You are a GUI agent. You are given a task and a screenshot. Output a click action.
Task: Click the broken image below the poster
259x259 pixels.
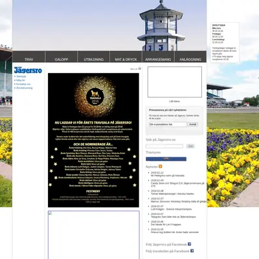pyautogui.click(x=94, y=235)
